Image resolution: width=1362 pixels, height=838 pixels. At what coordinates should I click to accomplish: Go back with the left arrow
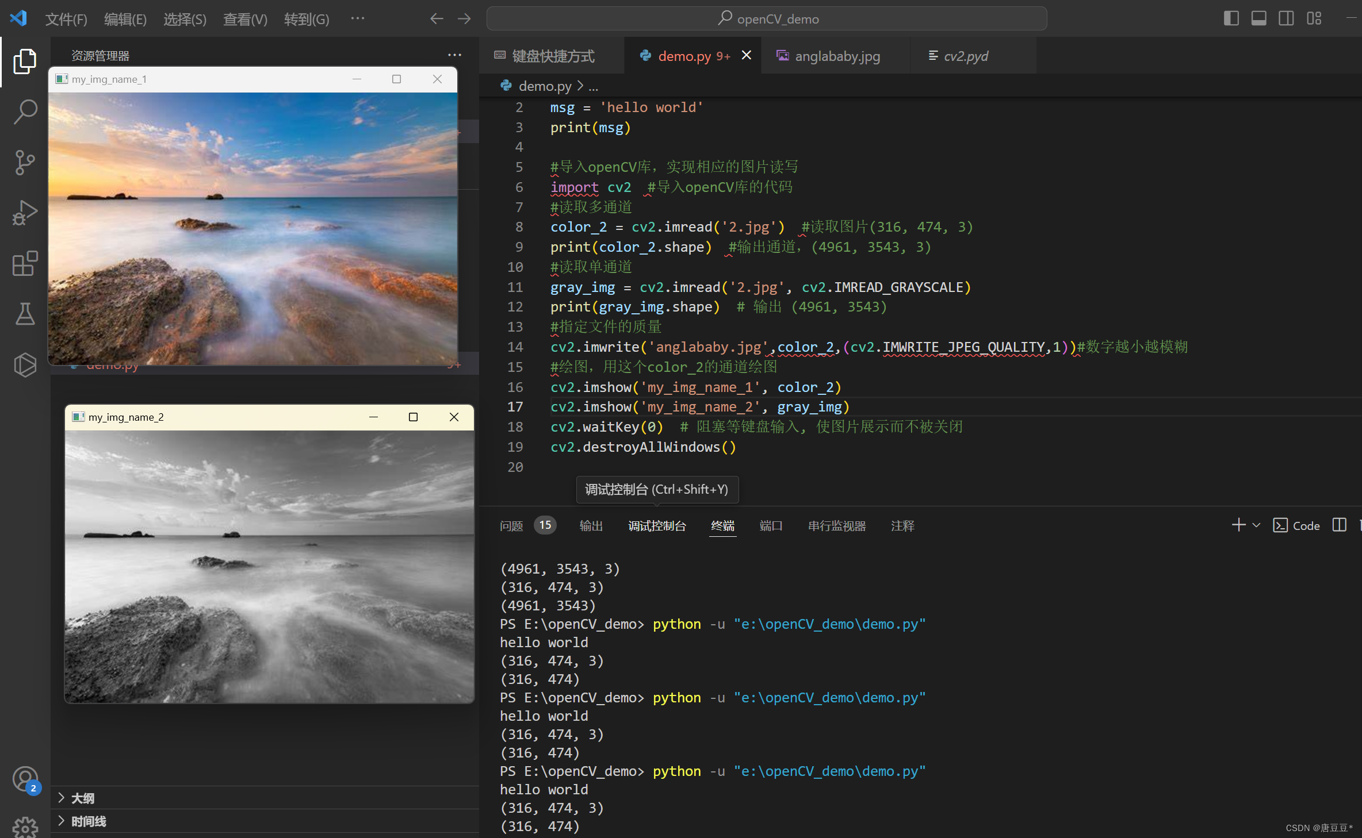437,19
